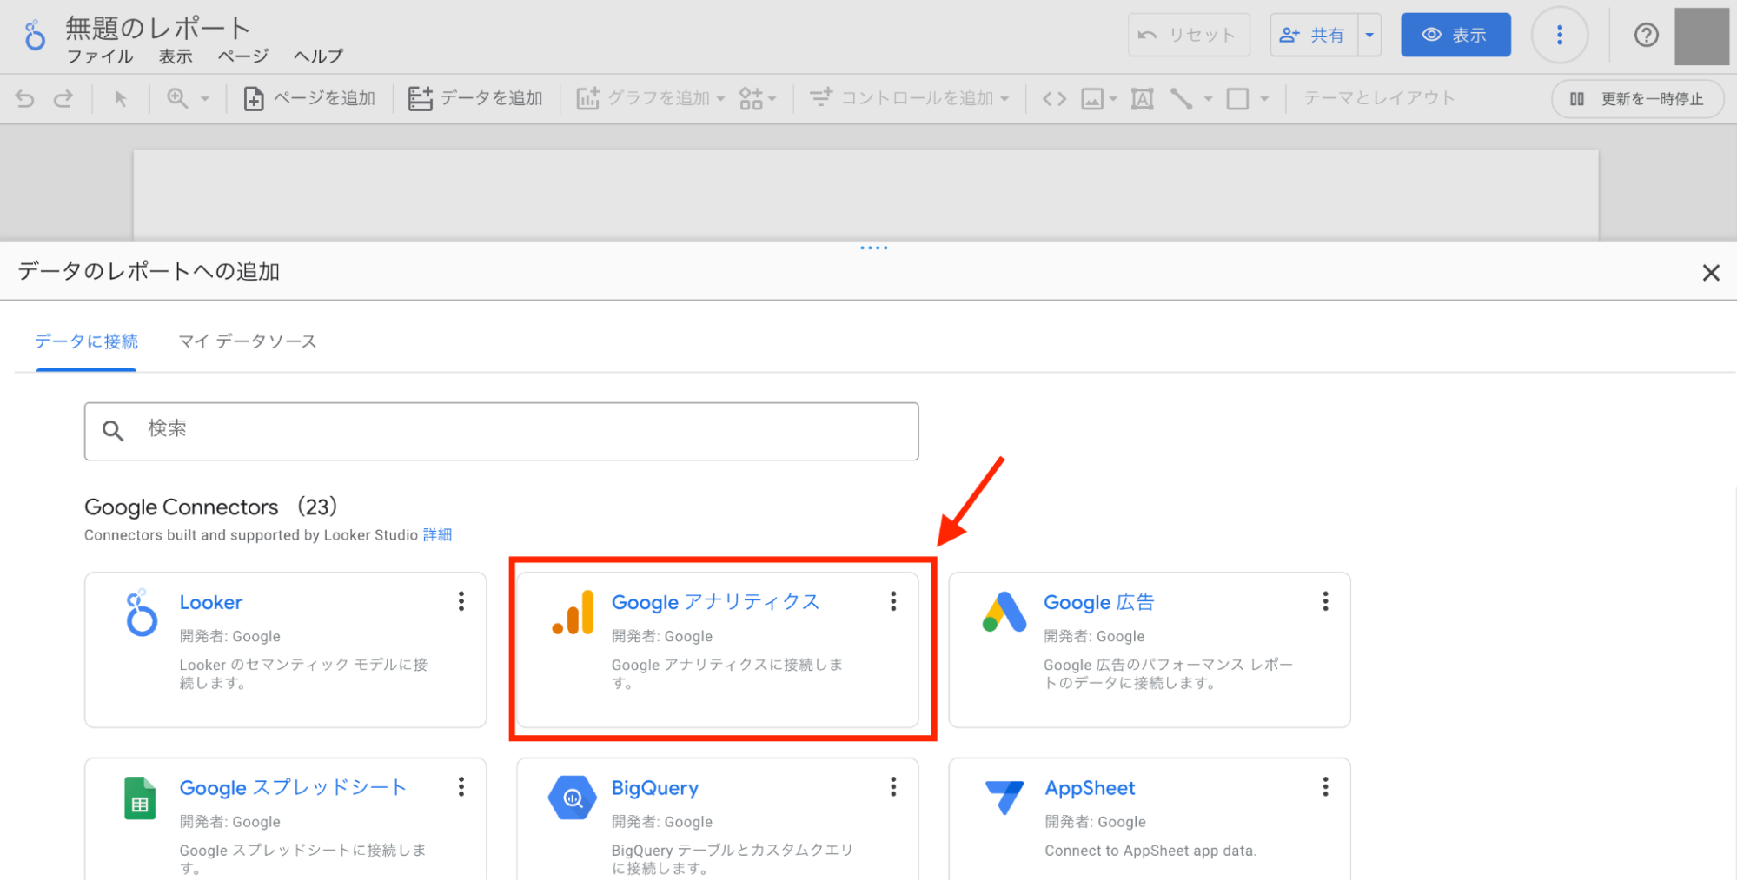Close the add data panel
The image size is (1737, 881).
coord(1711,273)
